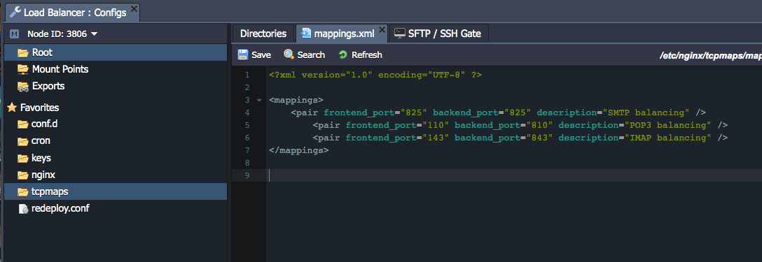Open the keys favorite folder
The height and width of the screenshot is (262, 762).
[x=41, y=158]
